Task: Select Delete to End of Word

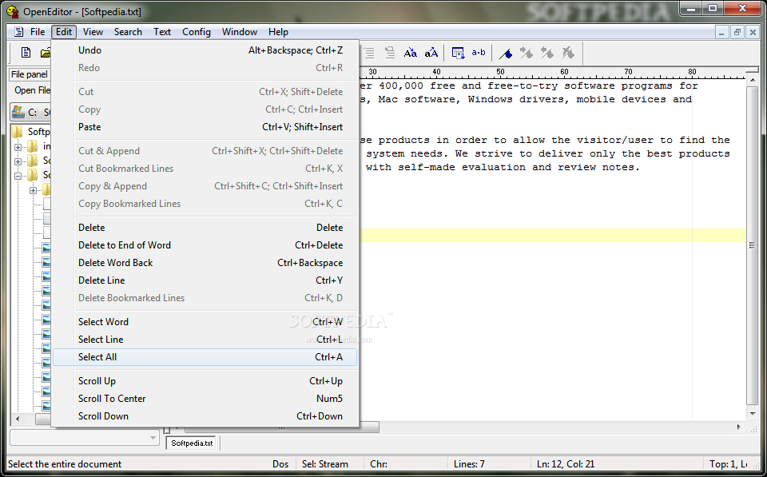Action: pyautogui.click(x=205, y=245)
